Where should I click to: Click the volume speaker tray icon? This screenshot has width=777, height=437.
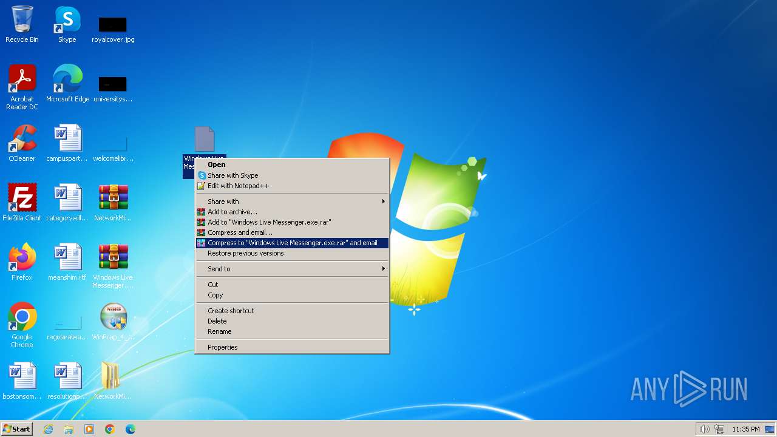pyautogui.click(x=704, y=429)
